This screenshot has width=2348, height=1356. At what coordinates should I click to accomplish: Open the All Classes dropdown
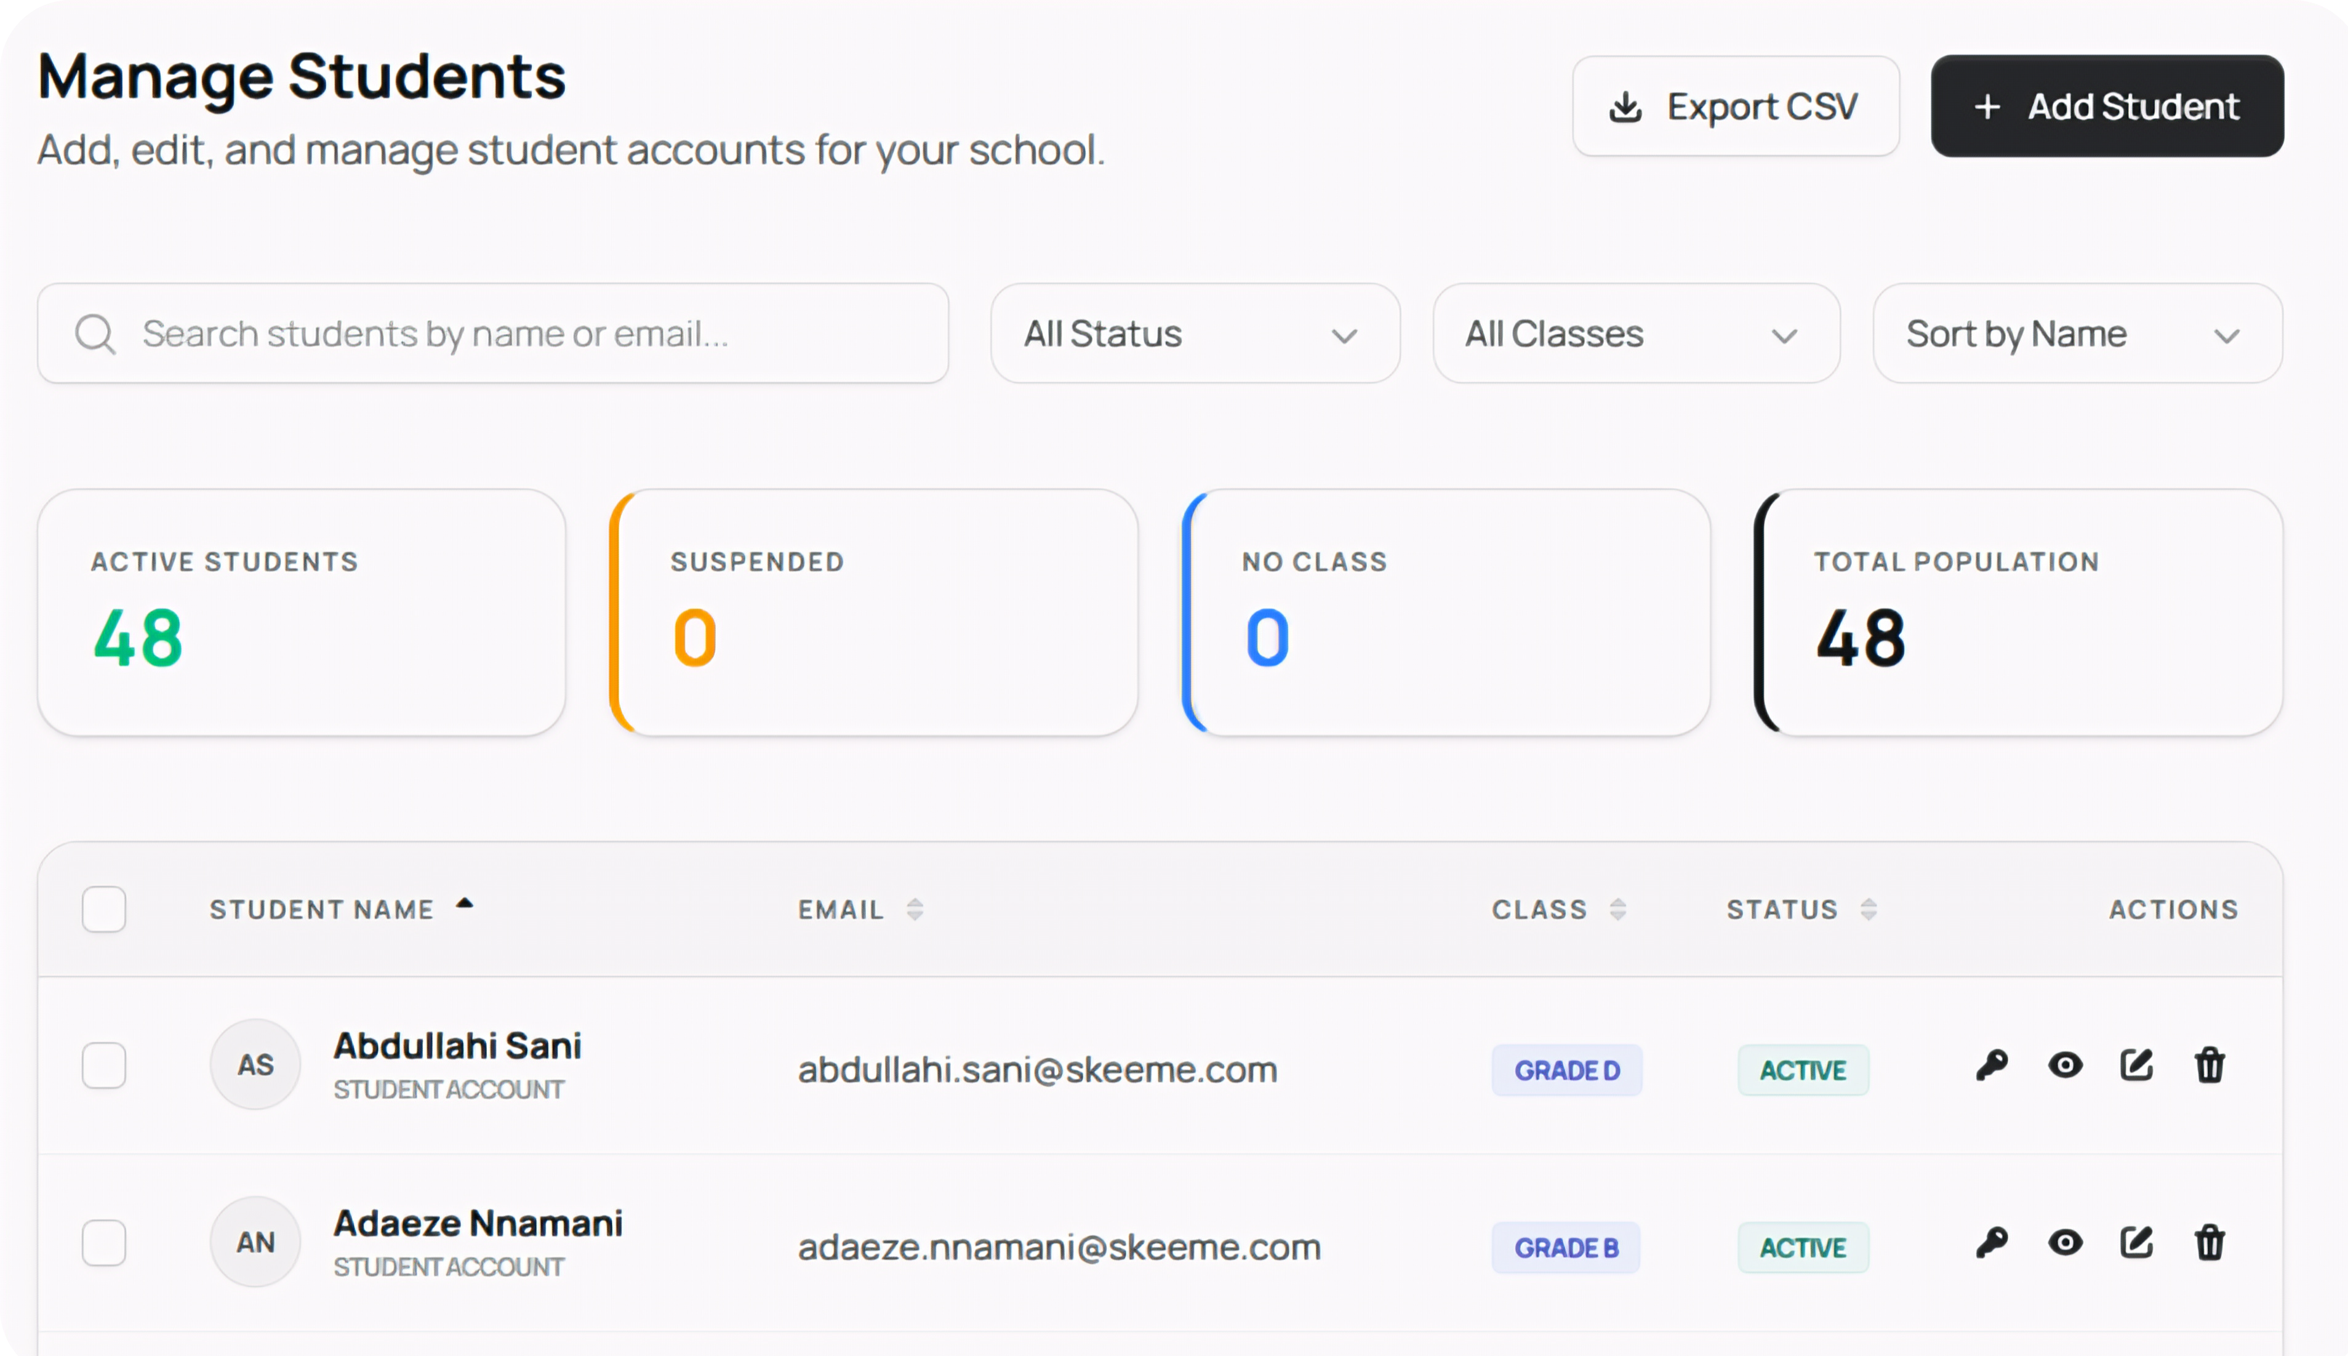[x=1636, y=334]
